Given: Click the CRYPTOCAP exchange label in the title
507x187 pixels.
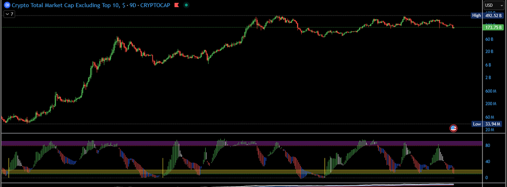Looking at the screenshot, I should (x=155, y=6).
